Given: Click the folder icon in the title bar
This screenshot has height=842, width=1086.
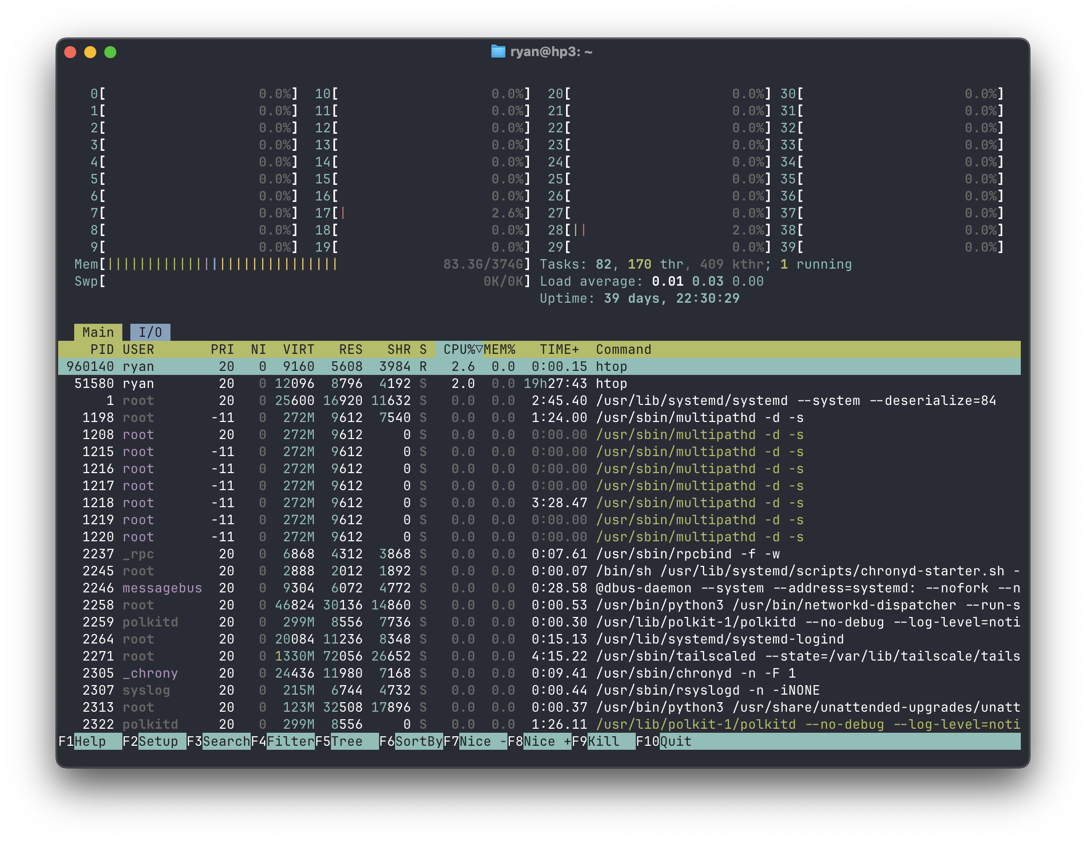Looking at the screenshot, I should [x=498, y=52].
